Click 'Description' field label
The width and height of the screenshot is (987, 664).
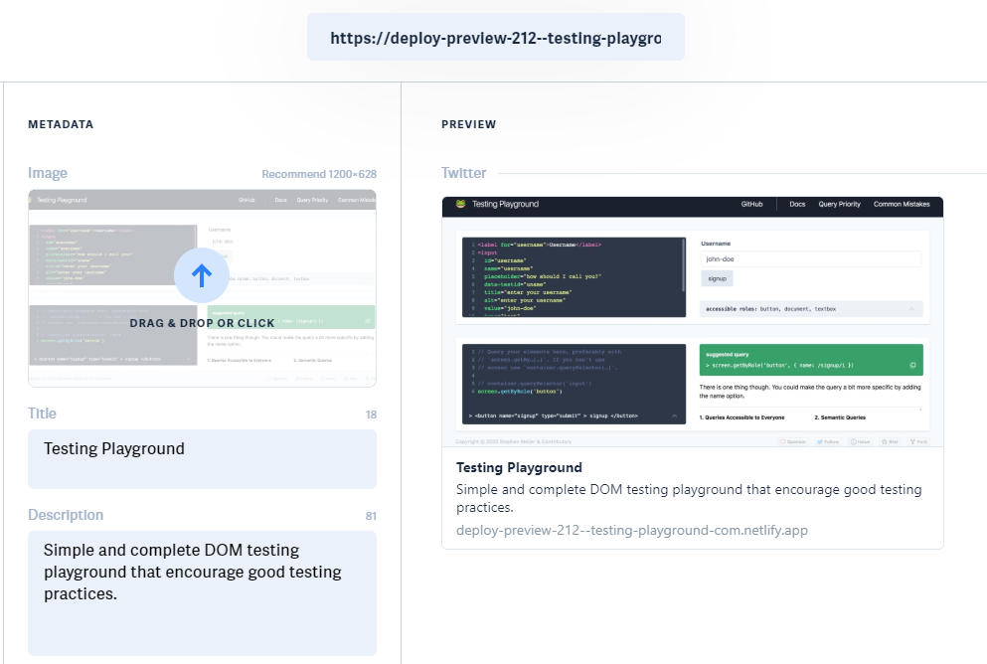click(66, 514)
